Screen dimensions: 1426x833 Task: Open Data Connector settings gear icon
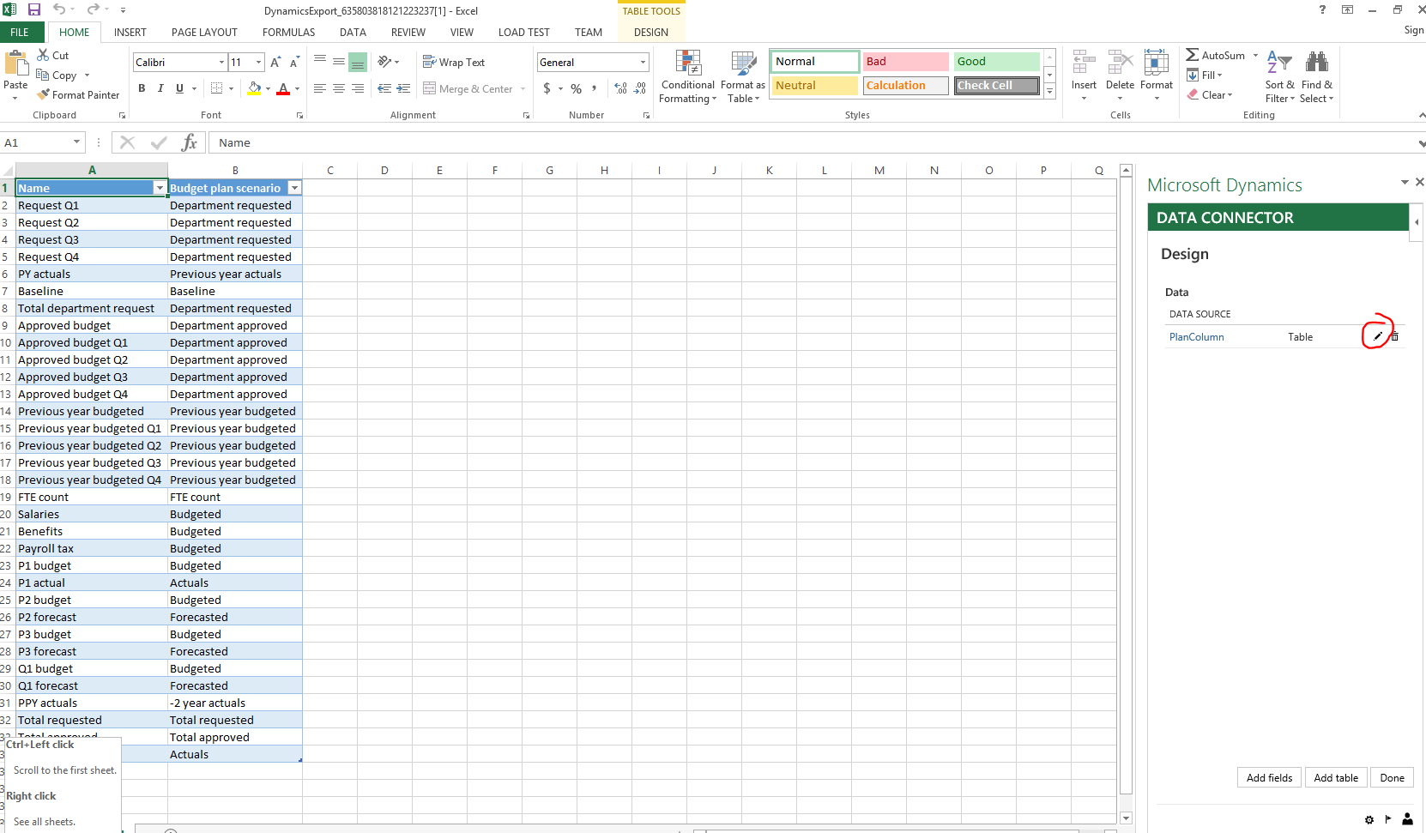[1369, 819]
